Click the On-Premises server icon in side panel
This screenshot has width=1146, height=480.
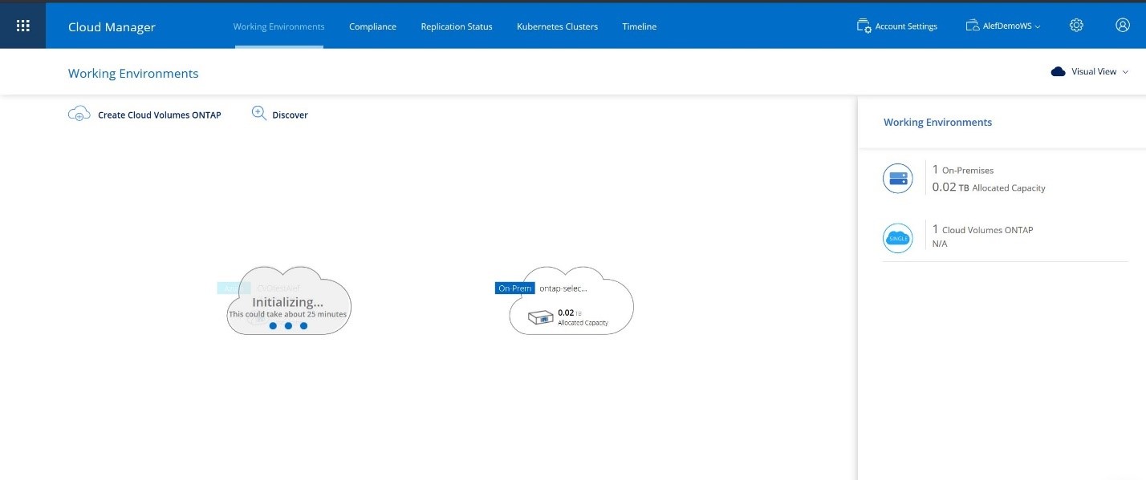(898, 178)
